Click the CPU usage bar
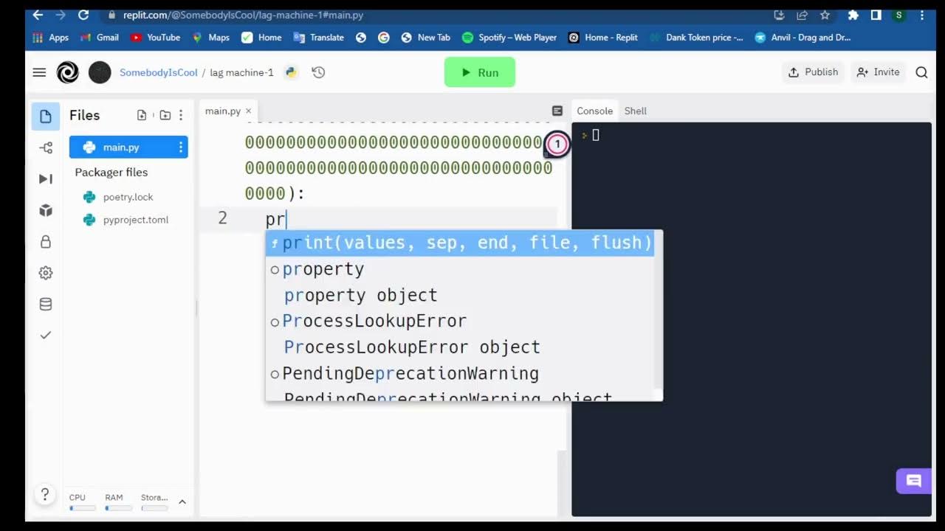The image size is (945, 531). pos(82,507)
